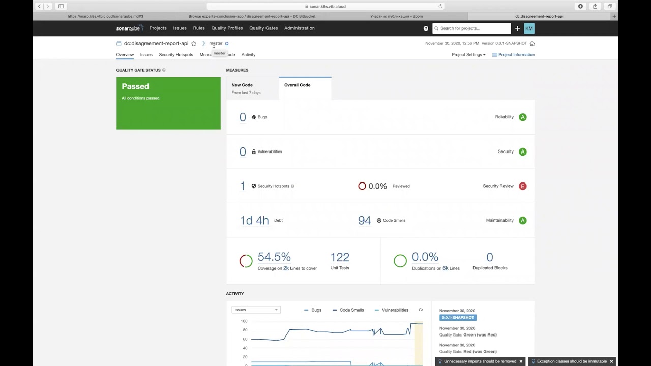The image size is (651, 366).
Task: Click the Safari back navigation arrow
Action: (x=39, y=6)
